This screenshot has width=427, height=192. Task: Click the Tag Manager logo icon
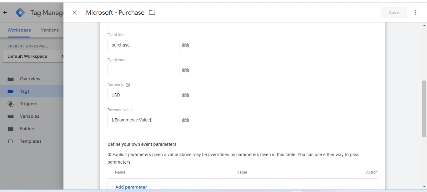click(x=20, y=12)
